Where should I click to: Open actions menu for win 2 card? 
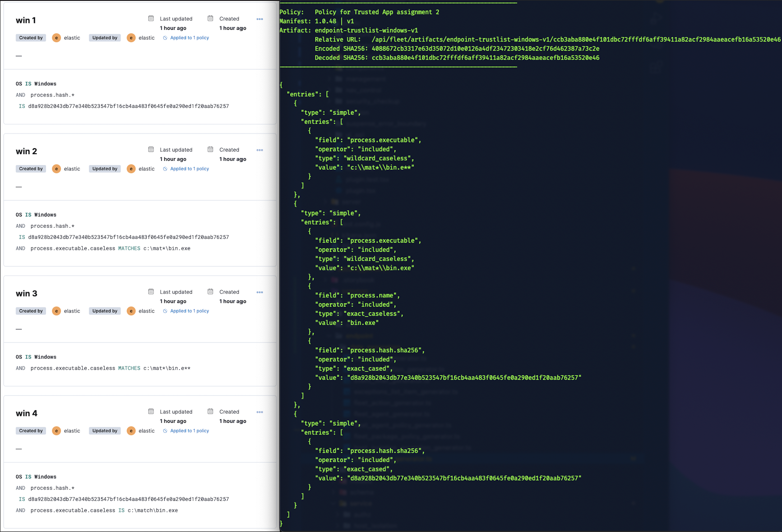pyautogui.click(x=260, y=150)
